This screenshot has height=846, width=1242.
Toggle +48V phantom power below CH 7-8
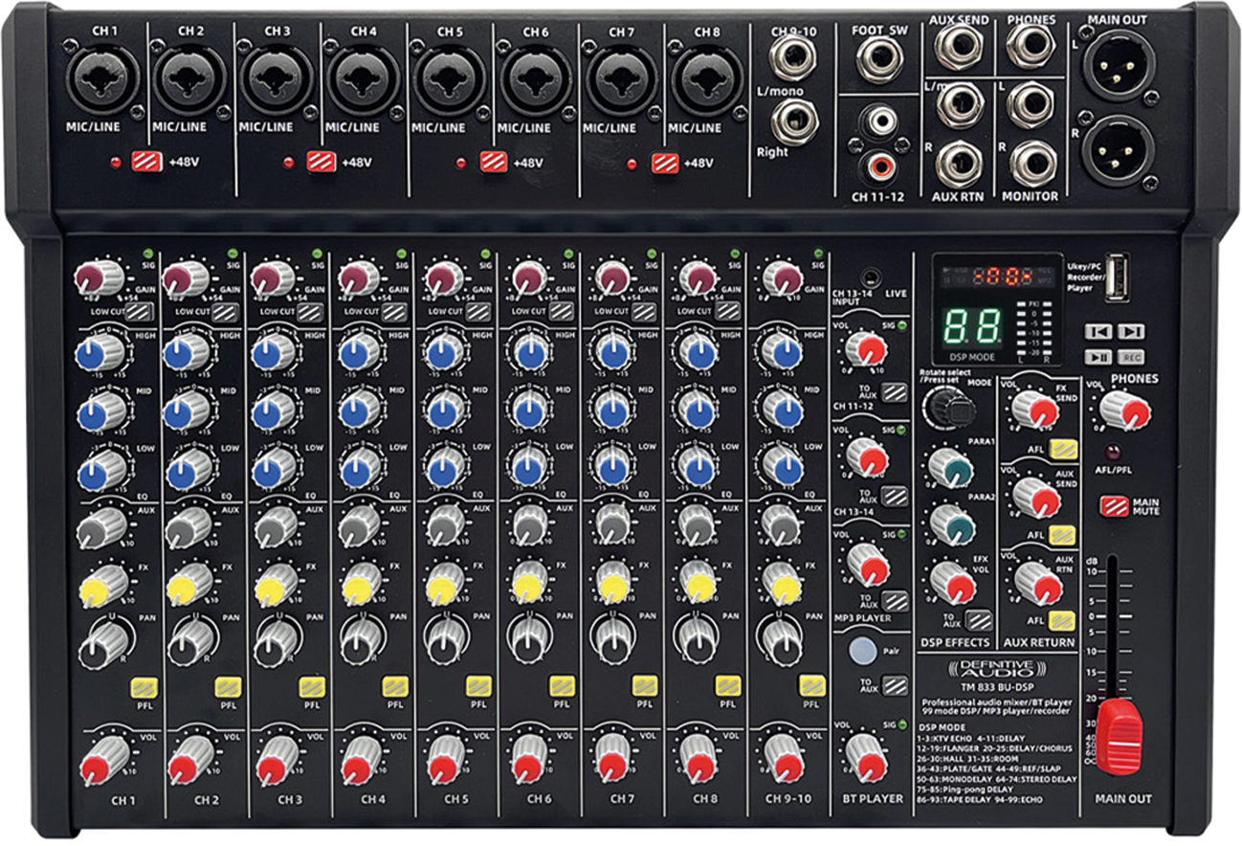click(x=665, y=162)
